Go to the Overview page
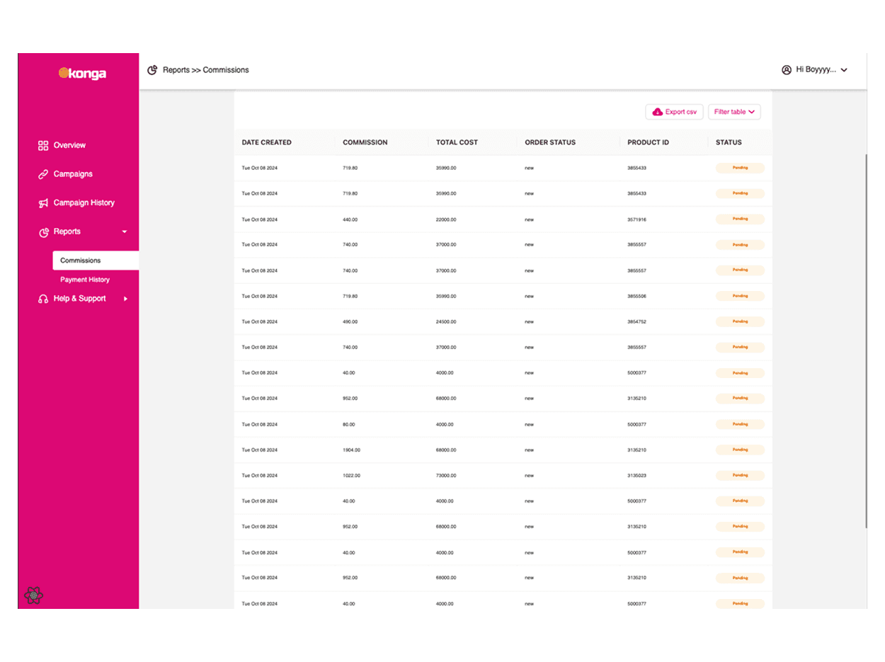The image size is (885, 662). (x=69, y=145)
